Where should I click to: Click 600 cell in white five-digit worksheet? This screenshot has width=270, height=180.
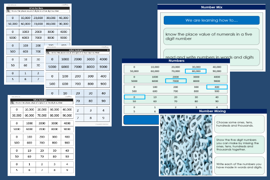29,143
